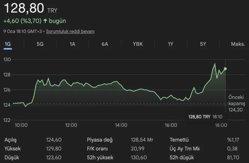Click the Açılış opening price 124,60
Image resolution: width=249 pixels, height=163 pixels.
[x=54, y=140]
